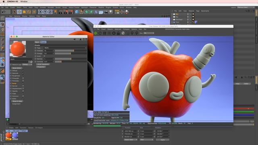Start render with Live Viewer gear icon
Screen dimensions: 258x145
(96, 33)
